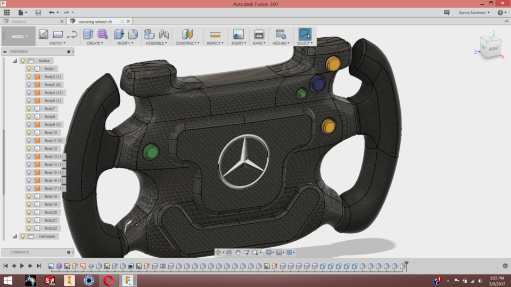Viewport: 511px width, 287px height.
Task: Activate the Select tool icon
Action: pyautogui.click(x=304, y=34)
